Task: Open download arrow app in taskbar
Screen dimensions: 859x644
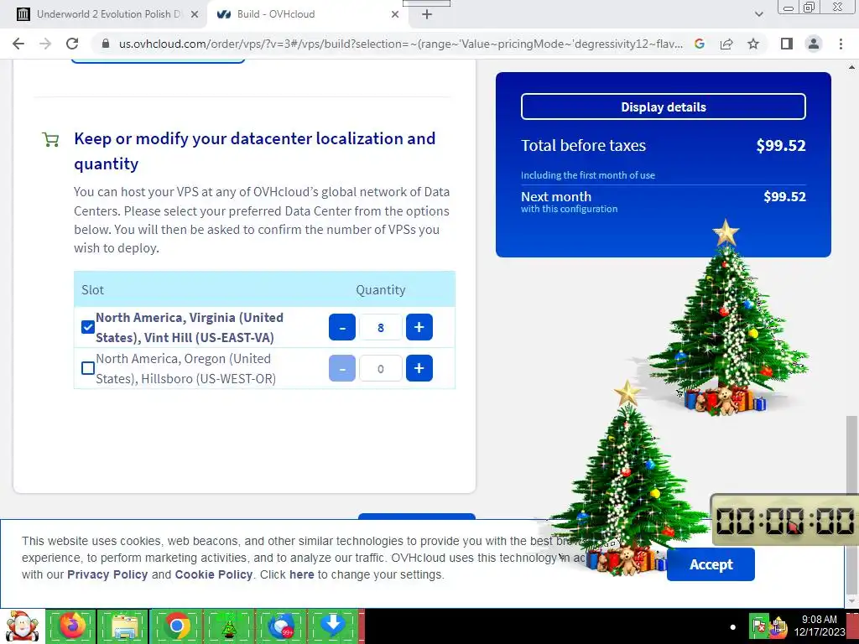Action: [332, 626]
